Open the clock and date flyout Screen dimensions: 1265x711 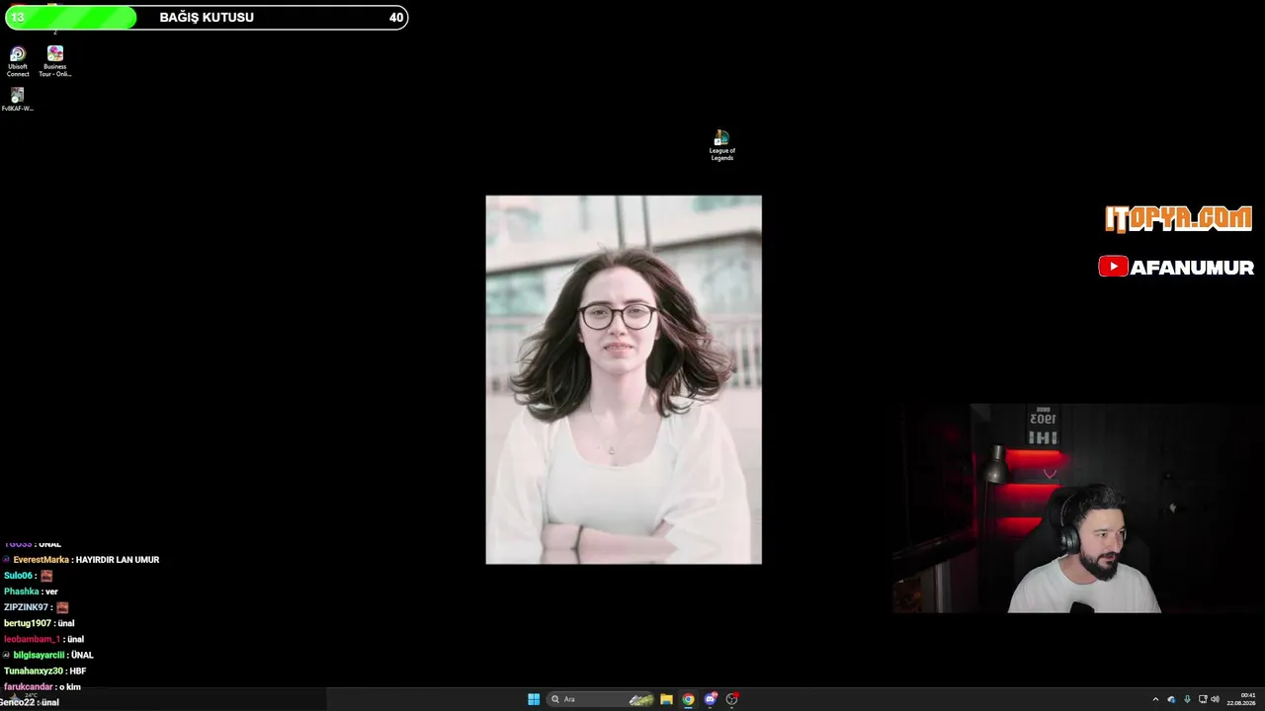1241,699
